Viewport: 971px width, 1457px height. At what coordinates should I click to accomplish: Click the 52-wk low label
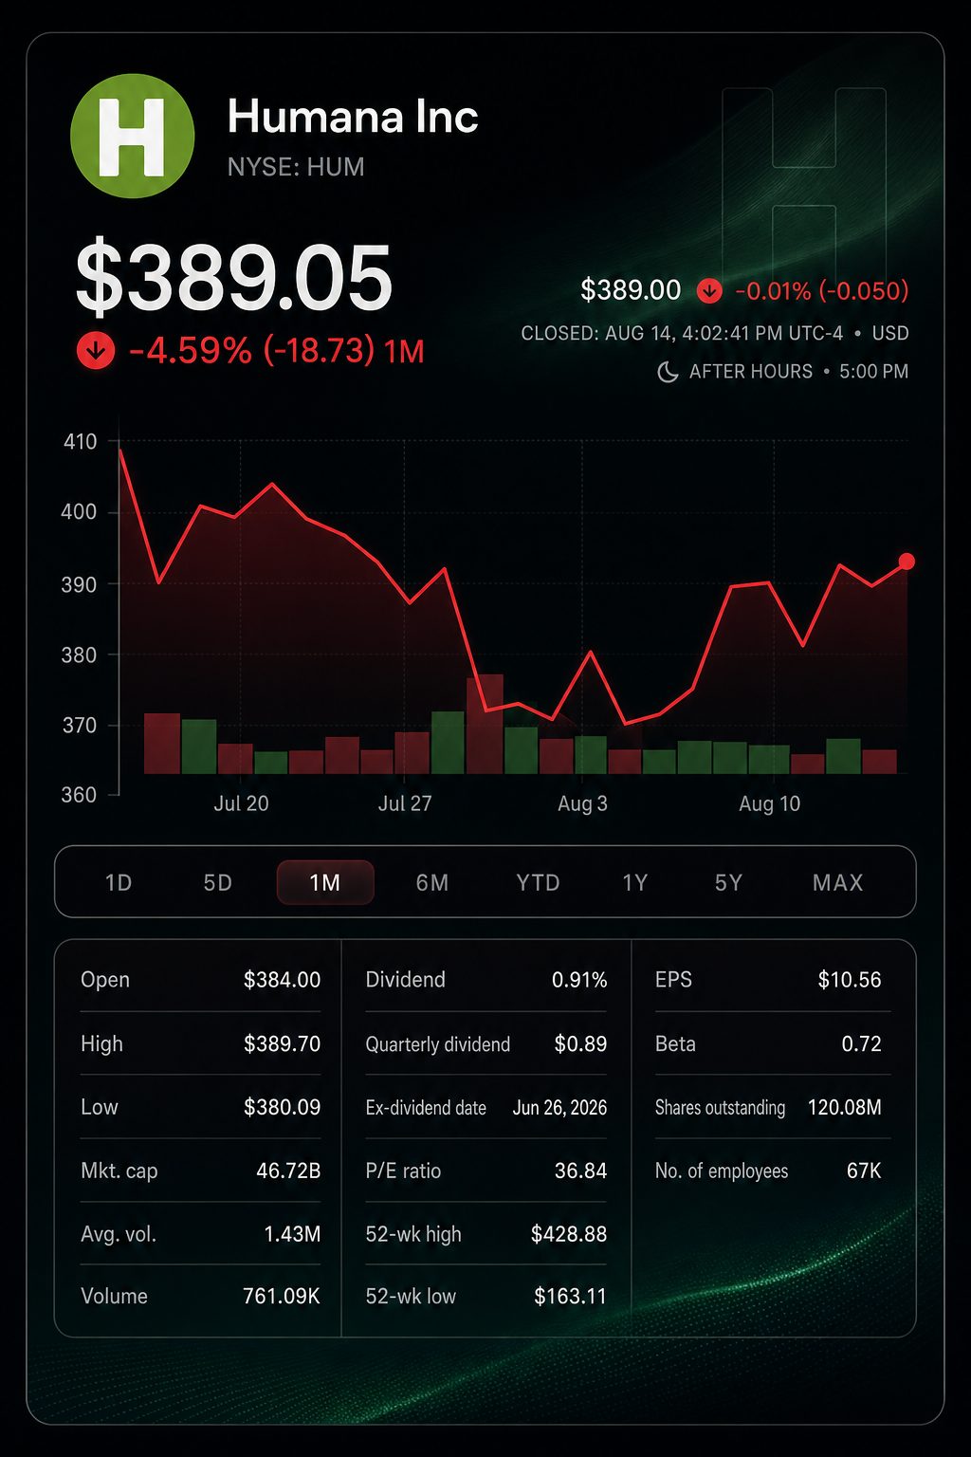[411, 1296]
